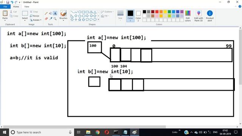Choose the red color swatch
The width and height of the screenshot is (242, 136).
tap(157, 12)
